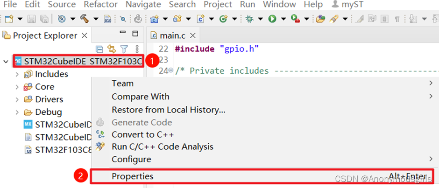This screenshot has height=188, width=439.
Task: Open Project Explorer view menu dots
Action: (x=137, y=49)
